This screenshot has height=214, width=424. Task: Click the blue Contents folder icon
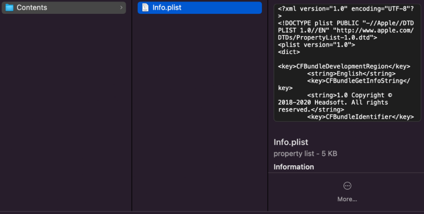click(9, 7)
